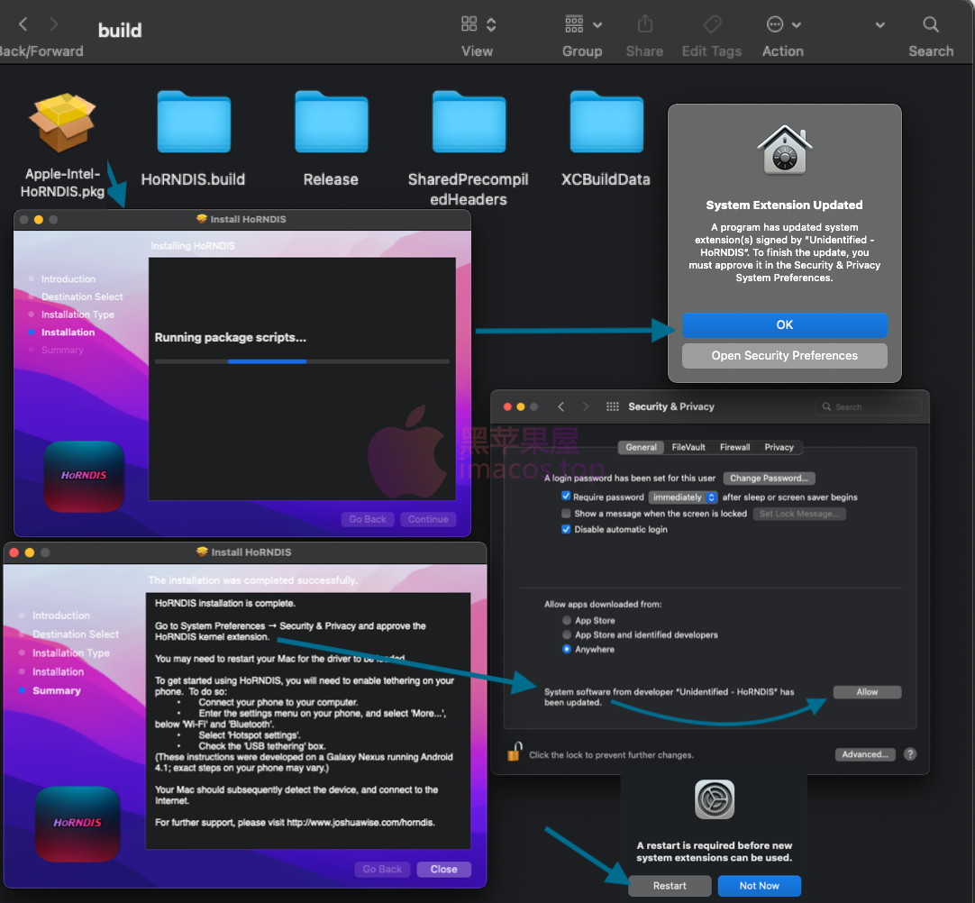Click Installation Type step in installing window
The width and height of the screenshot is (975, 903).
[x=77, y=315]
